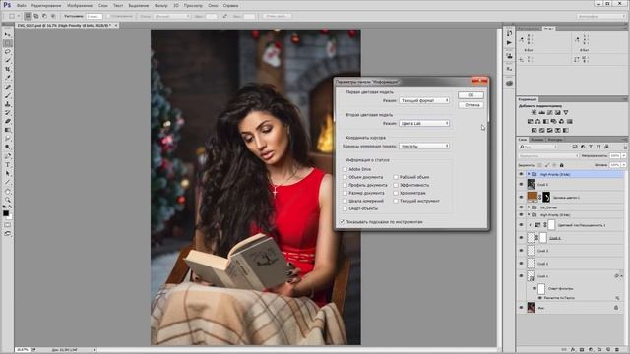Select the Brush tool
This screenshot has height=354, width=630.
(x=8, y=95)
